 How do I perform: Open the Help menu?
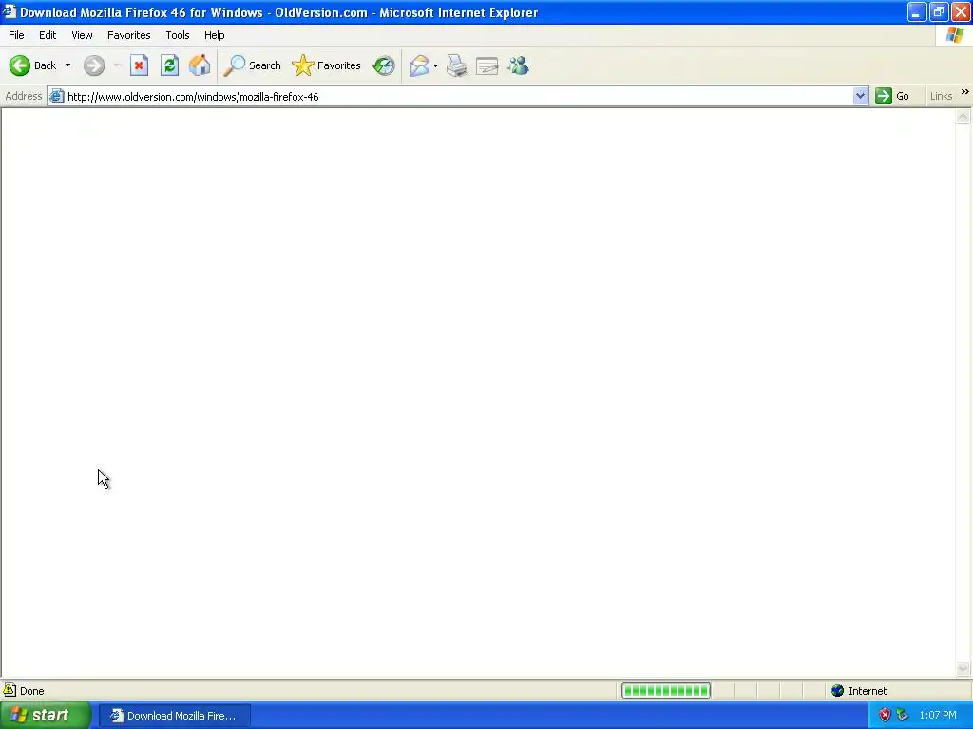click(214, 35)
